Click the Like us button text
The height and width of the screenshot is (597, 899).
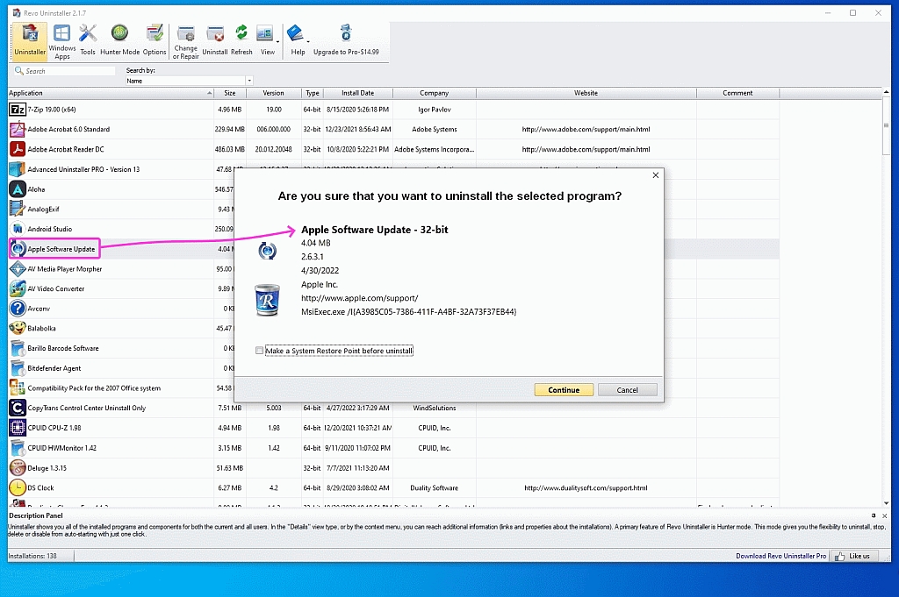pos(859,556)
